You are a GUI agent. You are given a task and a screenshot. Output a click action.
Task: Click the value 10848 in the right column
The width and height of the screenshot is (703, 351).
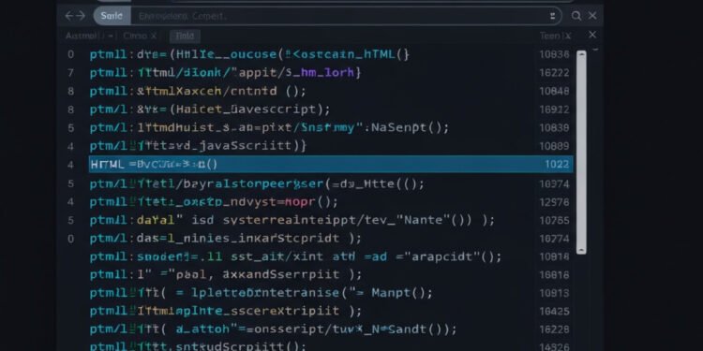pyautogui.click(x=554, y=92)
